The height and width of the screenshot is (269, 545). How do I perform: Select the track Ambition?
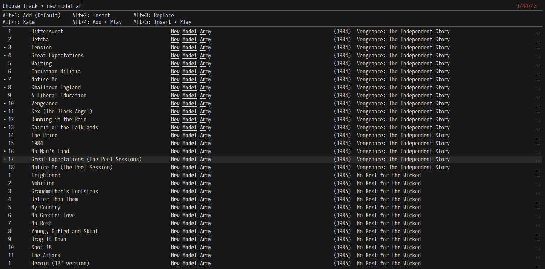point(272,183)
